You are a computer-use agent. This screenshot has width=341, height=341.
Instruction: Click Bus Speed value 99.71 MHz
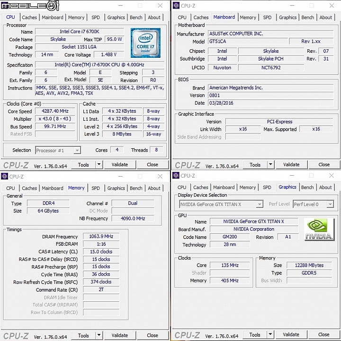click(55, 126)
